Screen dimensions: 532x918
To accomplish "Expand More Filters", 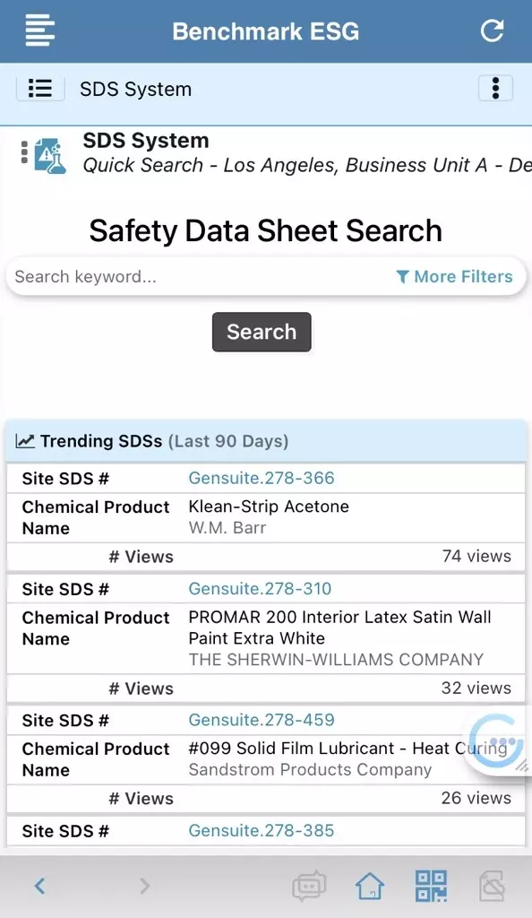I will [454, 276].
